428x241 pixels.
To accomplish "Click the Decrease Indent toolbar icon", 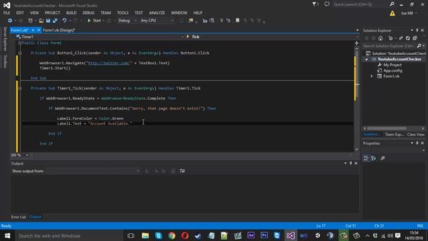I will point(205,21).
